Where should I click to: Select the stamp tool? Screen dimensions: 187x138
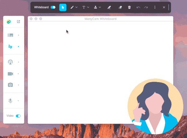(95, 7)
